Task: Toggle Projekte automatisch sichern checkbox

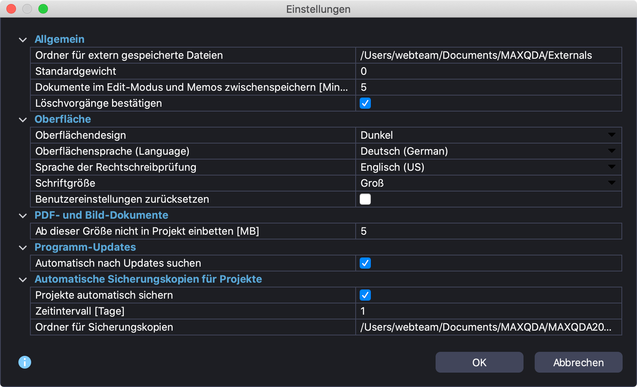Action: [x=365, y=295]
